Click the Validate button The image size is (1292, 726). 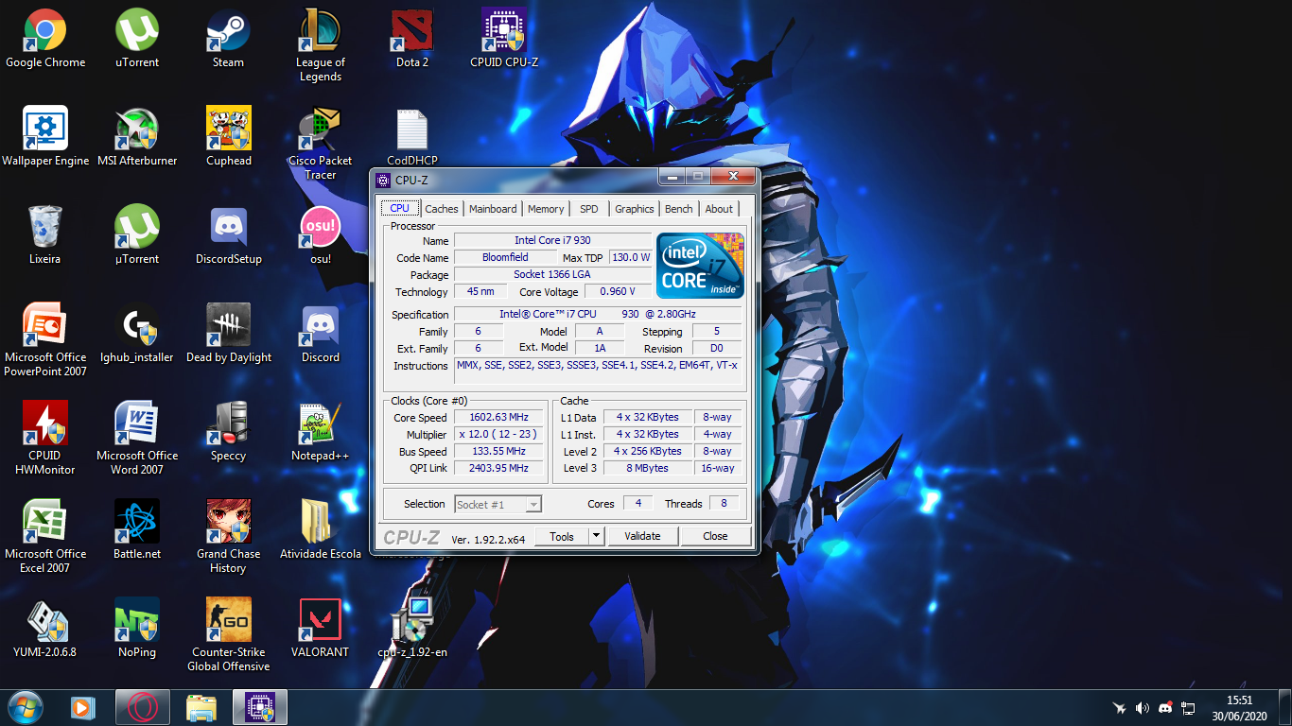pos(642,536)
